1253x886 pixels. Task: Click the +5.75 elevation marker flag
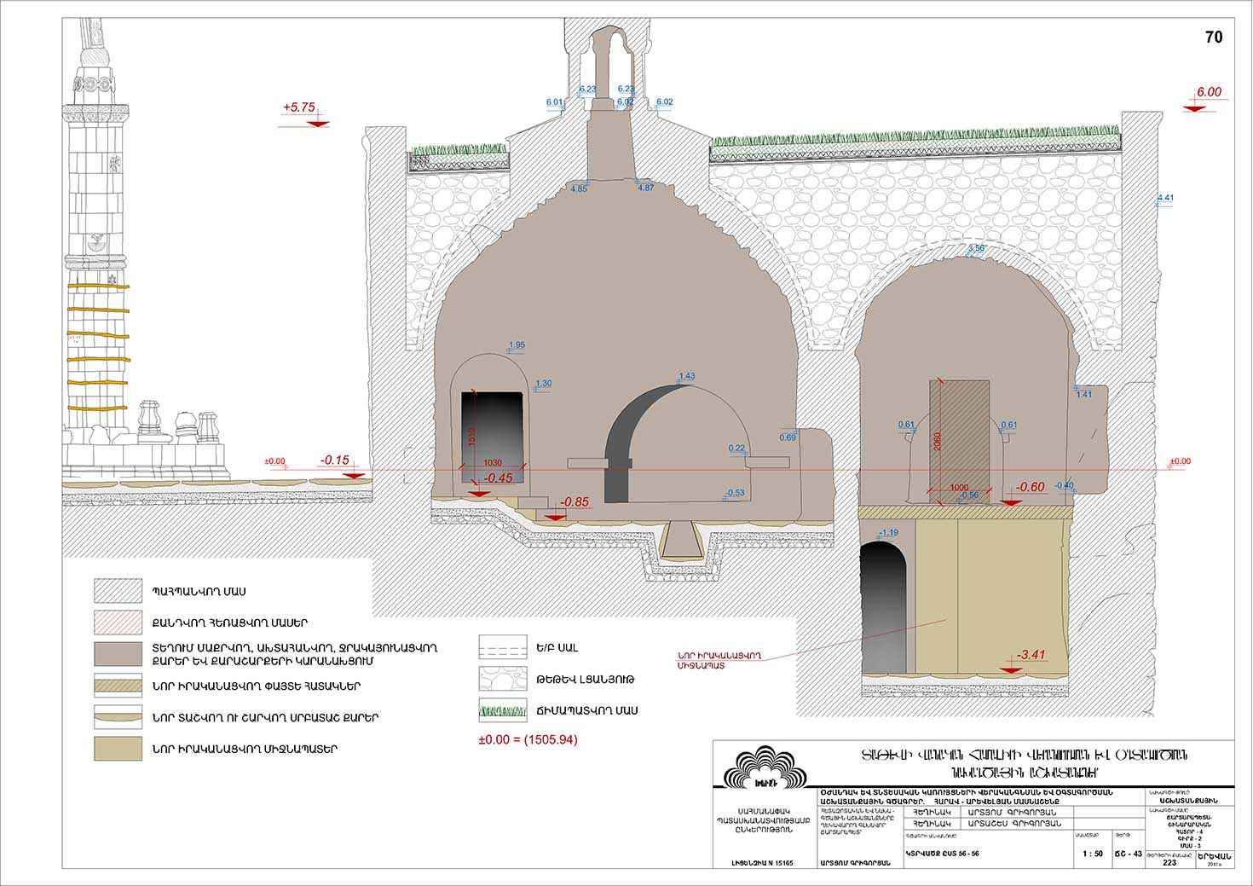[x=310, y=114]
